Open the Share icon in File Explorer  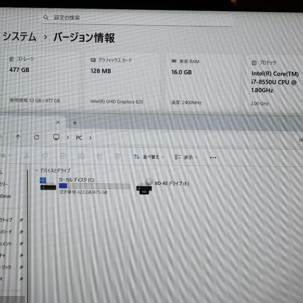pyautogui.click(x=99, y=156)
